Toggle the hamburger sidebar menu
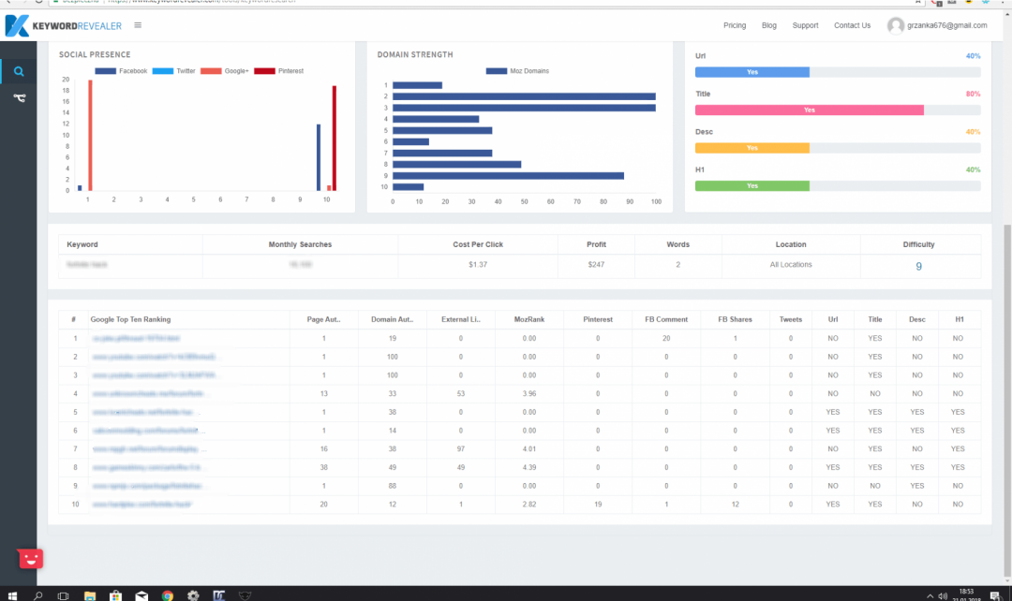This screenshot has width=1012, height=601. (x=138, y=25)
